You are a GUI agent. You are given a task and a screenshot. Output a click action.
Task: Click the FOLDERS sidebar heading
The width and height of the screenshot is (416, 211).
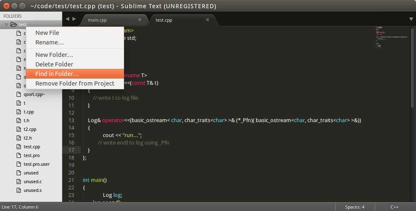tap(12, 16)
